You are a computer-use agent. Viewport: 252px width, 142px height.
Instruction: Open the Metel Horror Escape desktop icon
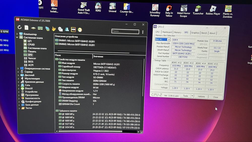(x=183, y=11)
